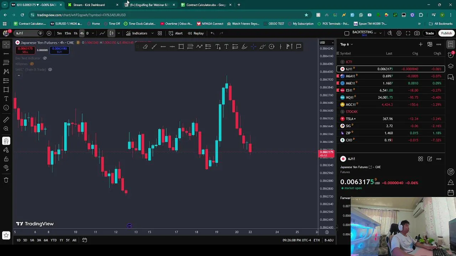
Task: Open the timezone menu showing UTC-4
Action: 297,240
